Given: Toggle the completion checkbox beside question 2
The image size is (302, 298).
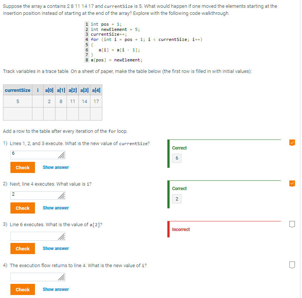Looking at the screenshot, I should [x=292, y=183].
